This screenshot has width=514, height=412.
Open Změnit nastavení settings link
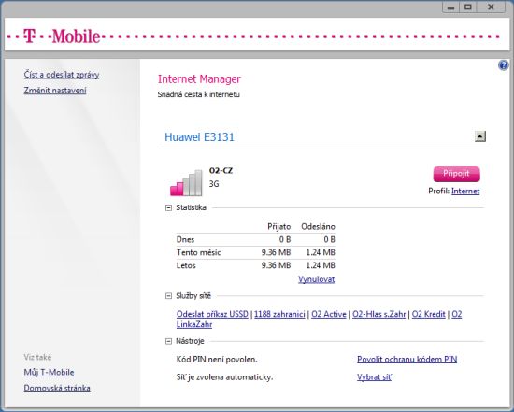pyautogui.click(x=55, y=91)
